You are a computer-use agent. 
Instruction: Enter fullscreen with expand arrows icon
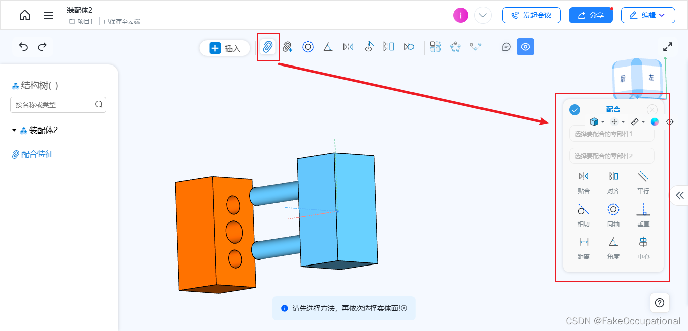point(668,47)
